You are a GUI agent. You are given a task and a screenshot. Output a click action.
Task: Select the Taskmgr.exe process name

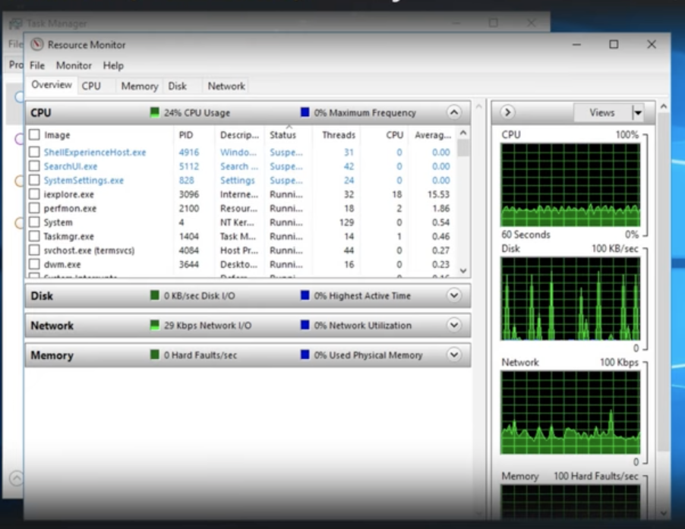click(68, 236)
